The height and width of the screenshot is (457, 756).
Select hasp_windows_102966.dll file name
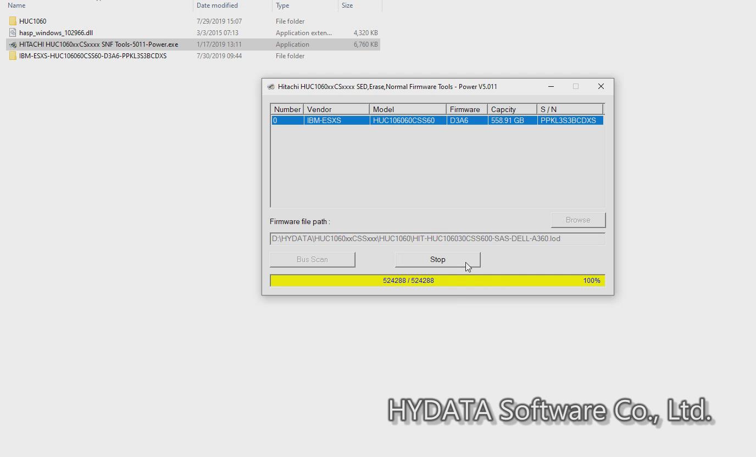pyautogui.click(x=56, y=33)
